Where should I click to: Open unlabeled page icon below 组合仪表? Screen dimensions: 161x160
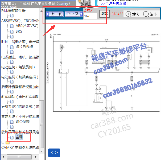coord(12,127)
